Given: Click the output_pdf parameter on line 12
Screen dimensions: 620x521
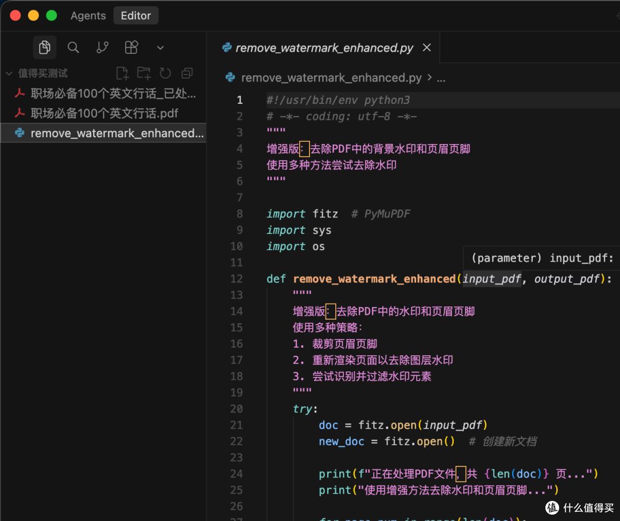Looking at the screenshot, I should (x=567, y=279).
